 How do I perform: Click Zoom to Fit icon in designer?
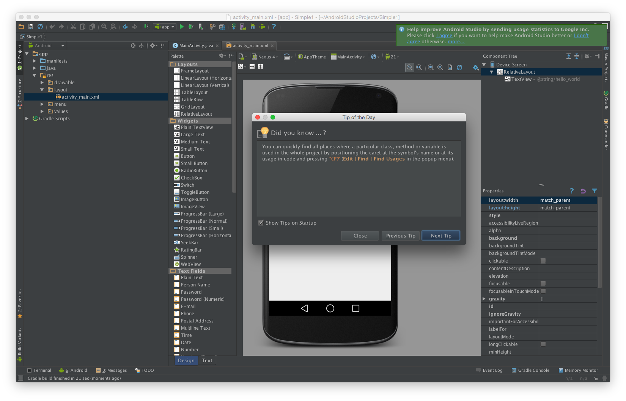pyautogui.click(x=410, y=67)
